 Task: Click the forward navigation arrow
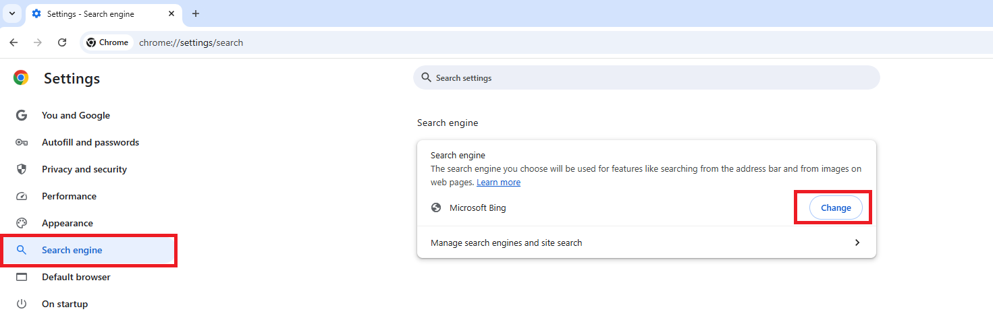(x=38, y=42)
